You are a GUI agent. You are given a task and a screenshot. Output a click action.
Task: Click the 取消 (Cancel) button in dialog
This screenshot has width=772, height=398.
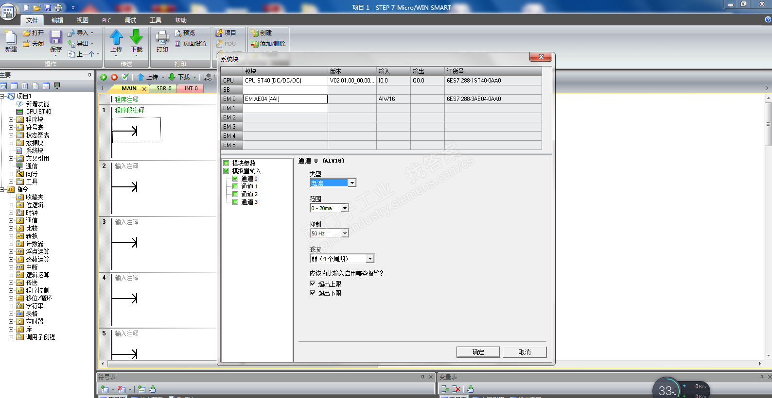click(525, 352)
